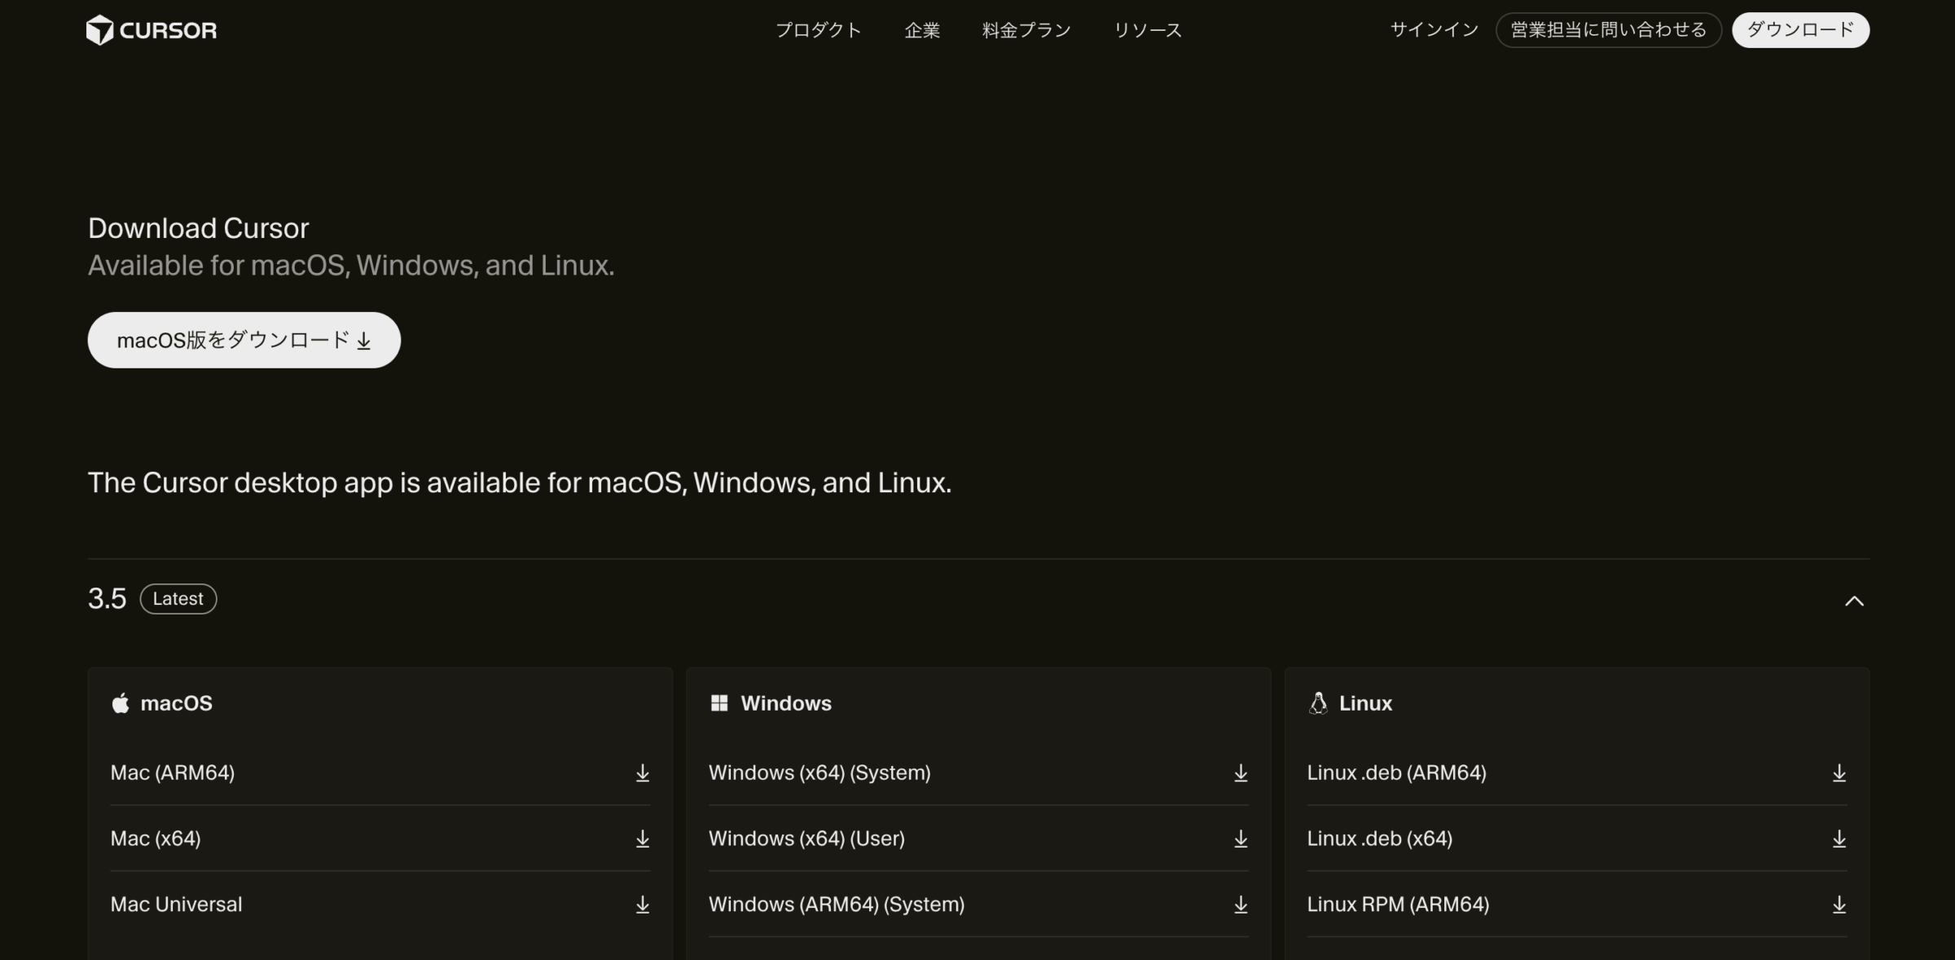Click the penguin icon beside Linux heading

point(1318,702)
